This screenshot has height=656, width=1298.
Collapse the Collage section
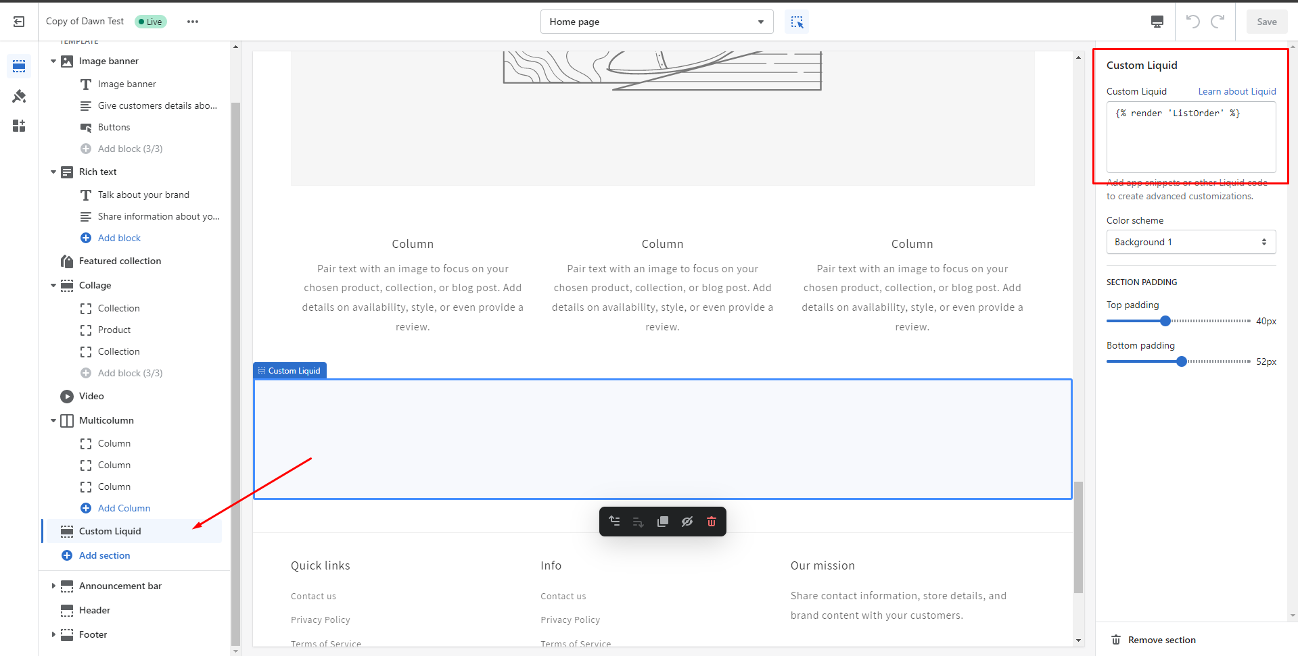pos(53,286)
